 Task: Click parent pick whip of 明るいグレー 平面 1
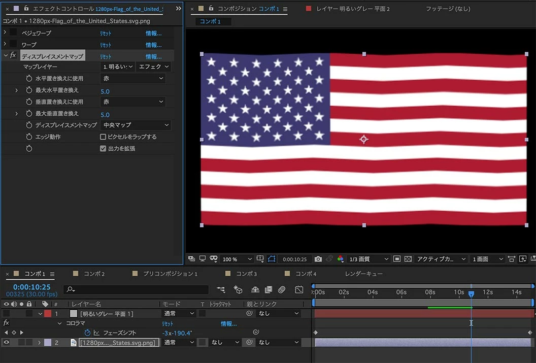point(249,313)
